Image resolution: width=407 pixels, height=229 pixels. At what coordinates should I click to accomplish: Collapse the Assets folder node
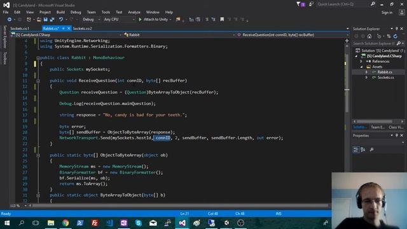point(362,67)
